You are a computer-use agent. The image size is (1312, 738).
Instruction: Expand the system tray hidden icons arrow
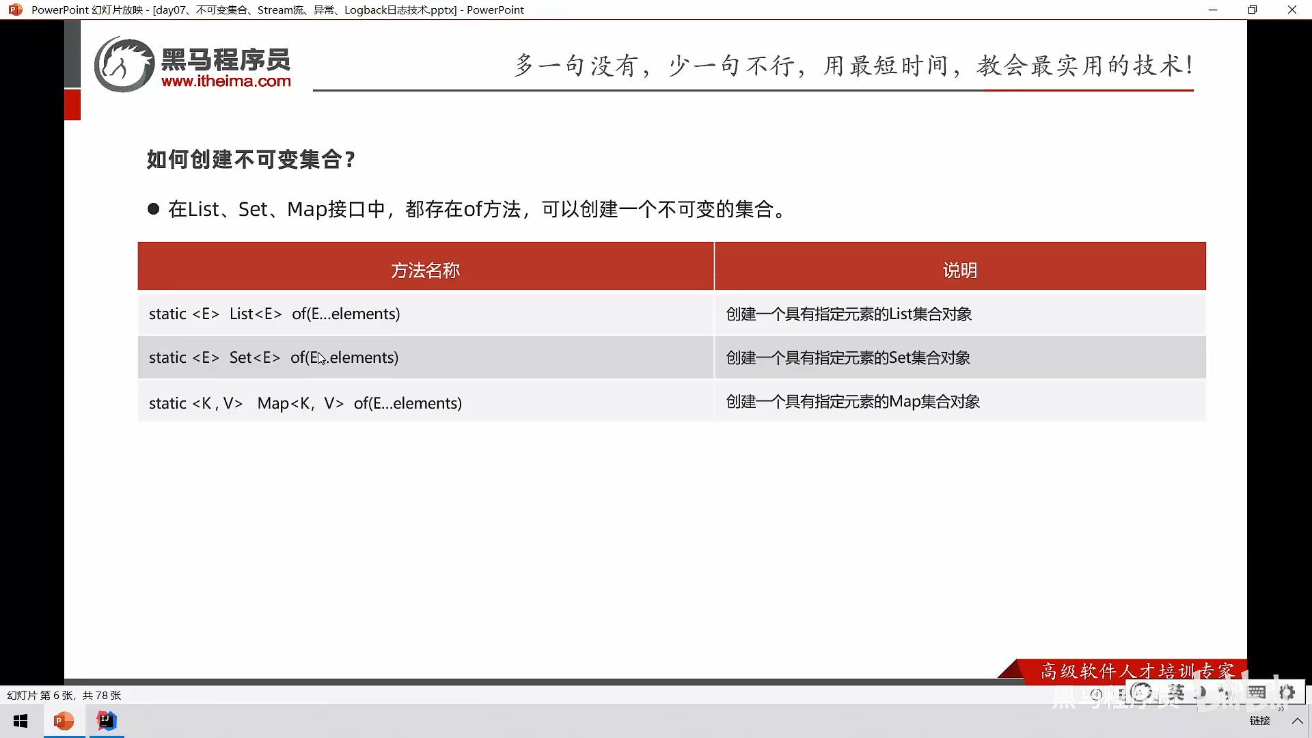click(1297, 721)
